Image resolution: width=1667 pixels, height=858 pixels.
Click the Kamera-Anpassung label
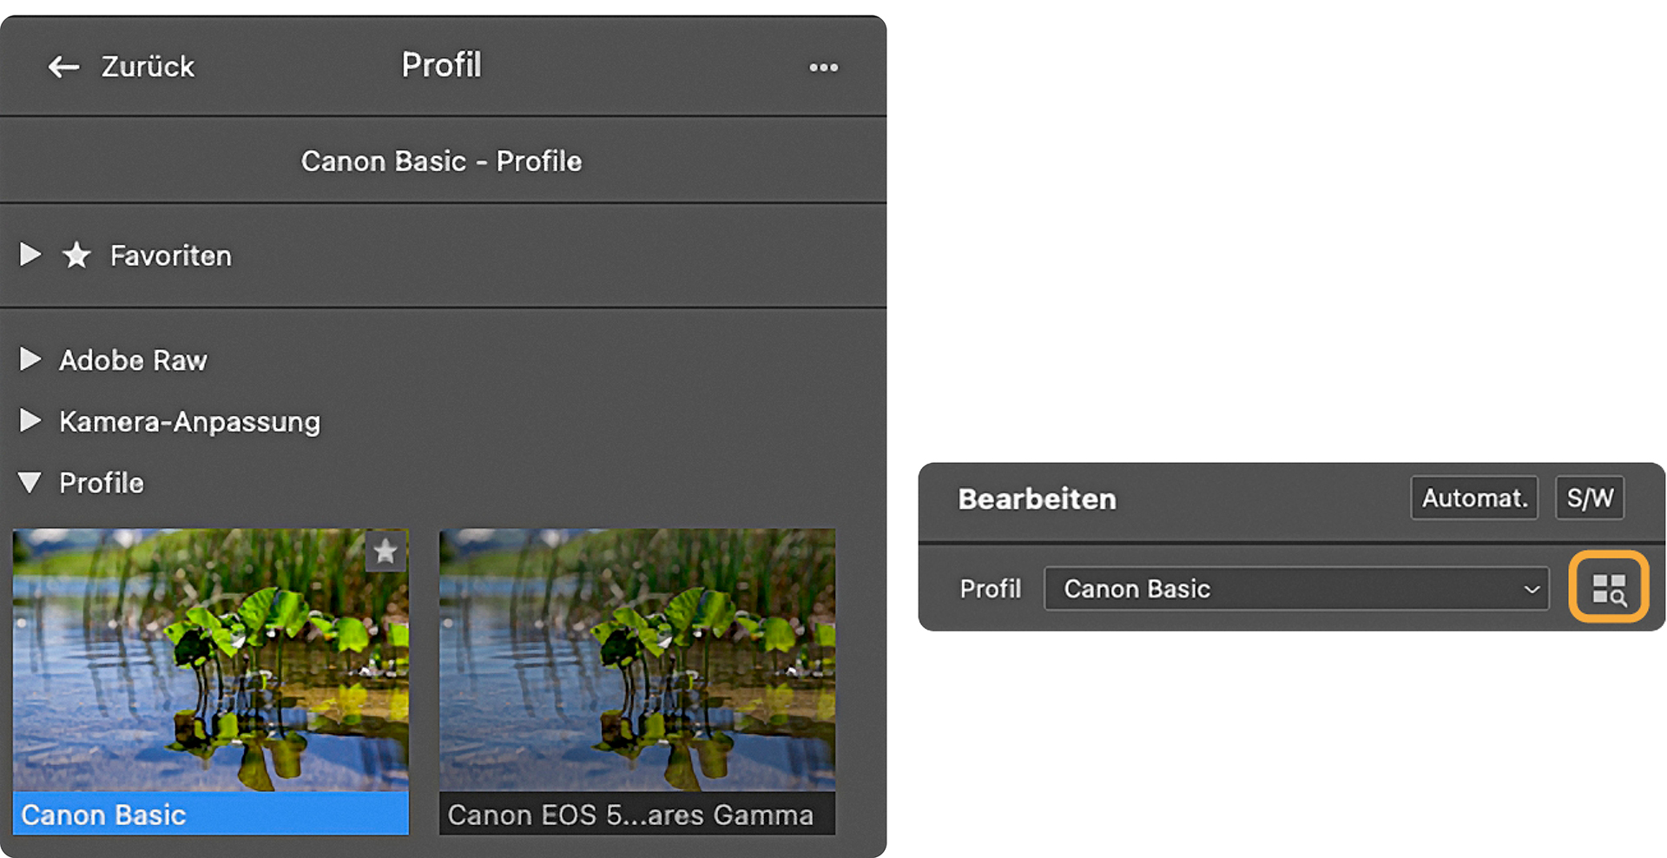click(189, 422)
